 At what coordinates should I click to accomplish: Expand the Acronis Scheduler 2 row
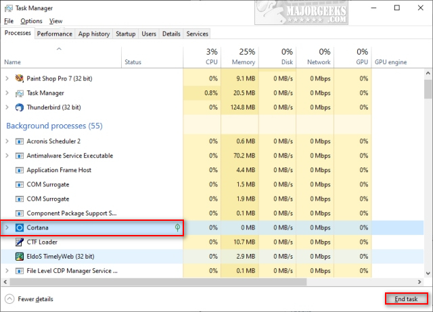click(x=7, y=141)
